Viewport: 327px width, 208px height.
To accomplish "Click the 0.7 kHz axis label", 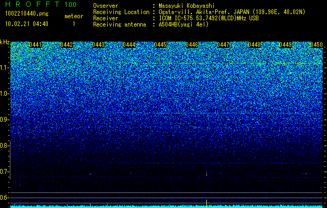I will [4, 172].
